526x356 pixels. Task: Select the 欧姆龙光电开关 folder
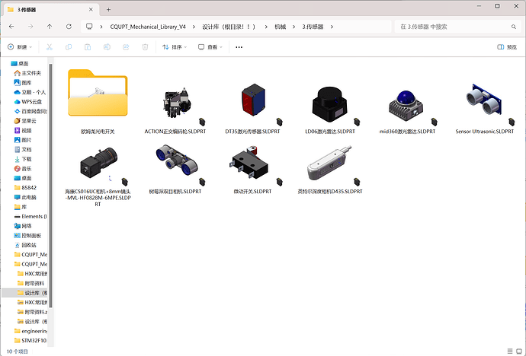98,101
